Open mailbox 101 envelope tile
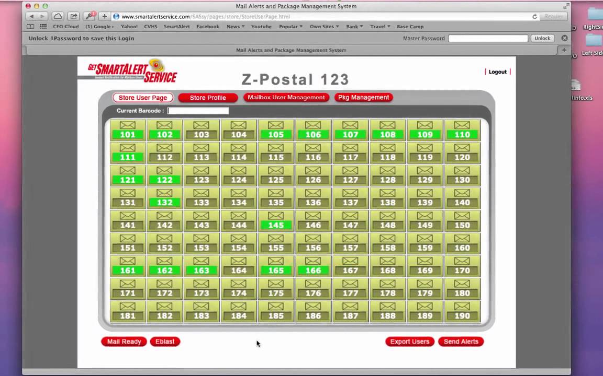The width and height of the screenshot is (603, 376). [x=128, y=130]
